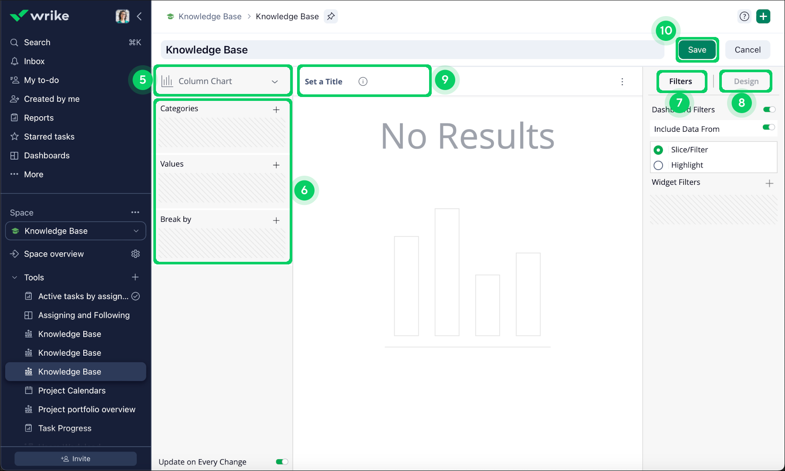Click inside the widget title field

[x=324, y=81]
